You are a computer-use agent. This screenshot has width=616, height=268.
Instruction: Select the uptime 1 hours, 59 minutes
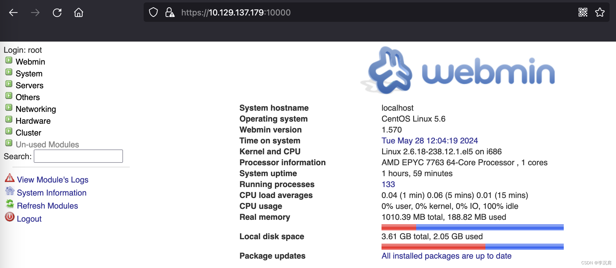[x=417, y=173]
